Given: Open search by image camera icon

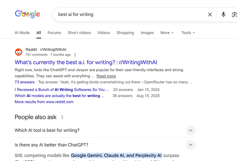Looking at the screenshot, I should [234, 15].
